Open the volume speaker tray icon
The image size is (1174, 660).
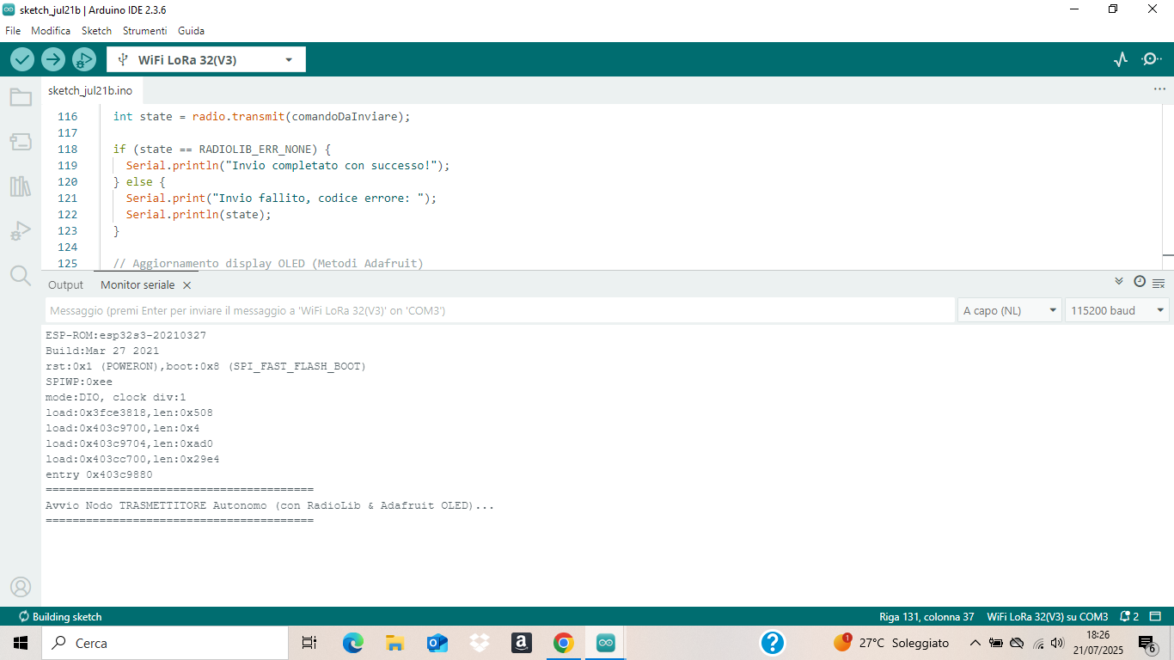(x=1056, y=643)
